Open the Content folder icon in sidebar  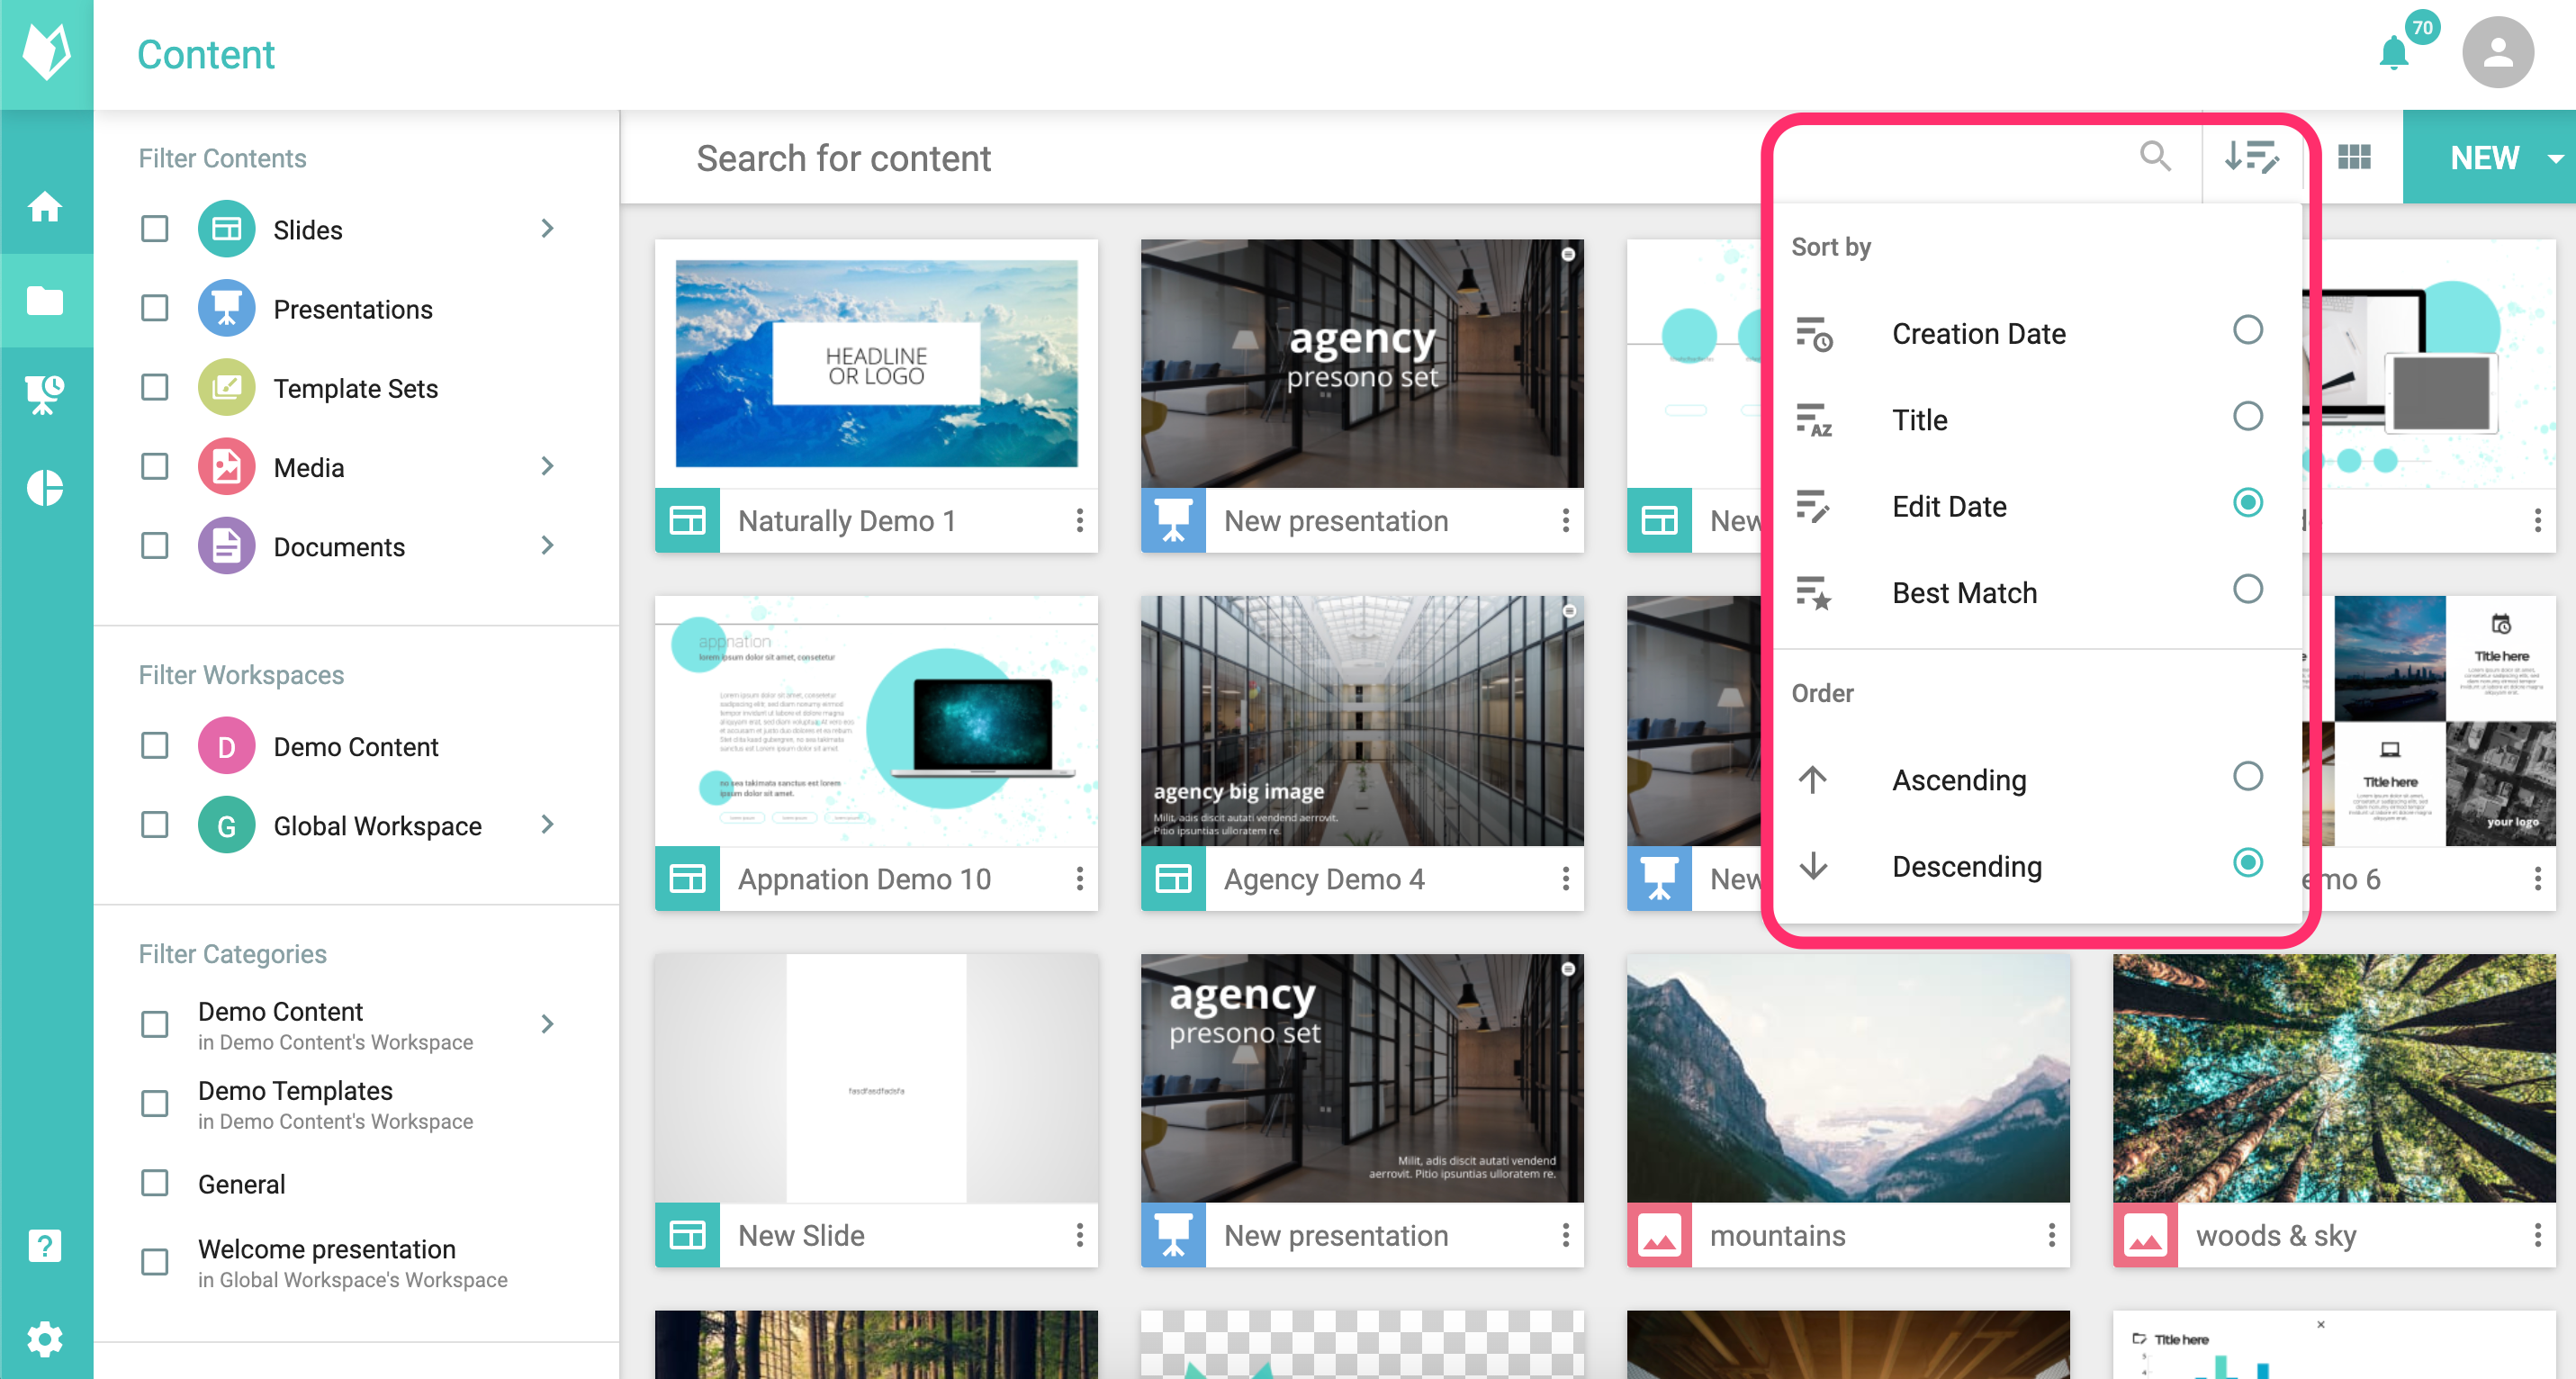click(45, 300)
